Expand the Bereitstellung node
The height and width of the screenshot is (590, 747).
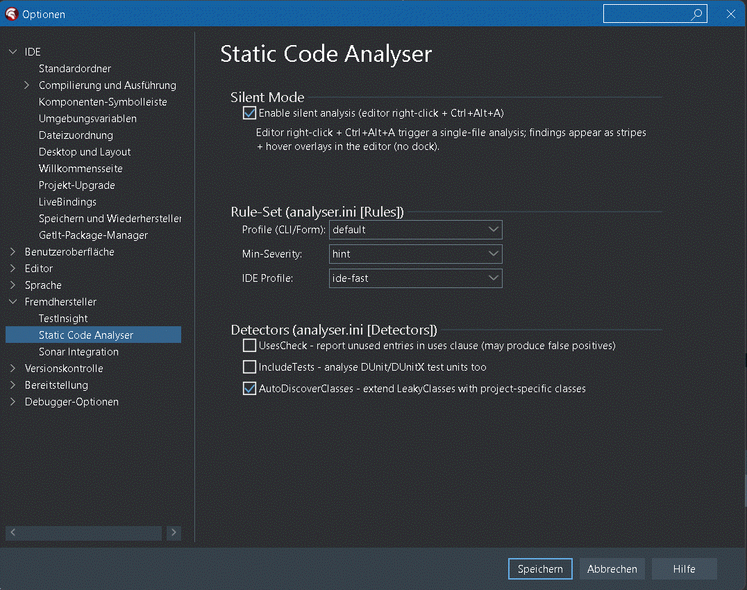[13, 385]
